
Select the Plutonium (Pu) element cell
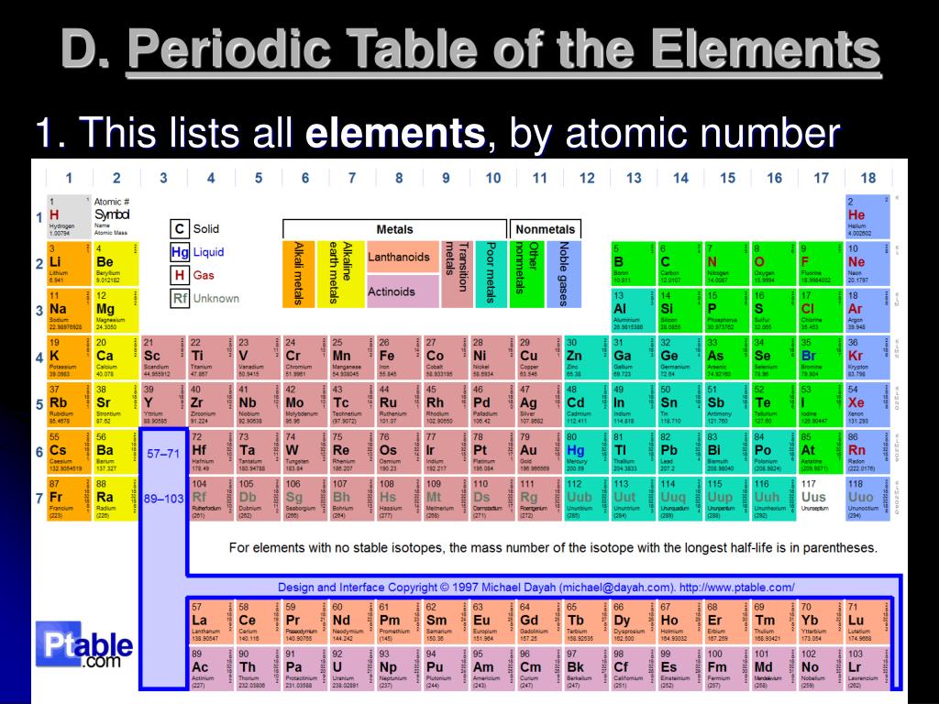point(445,668)
